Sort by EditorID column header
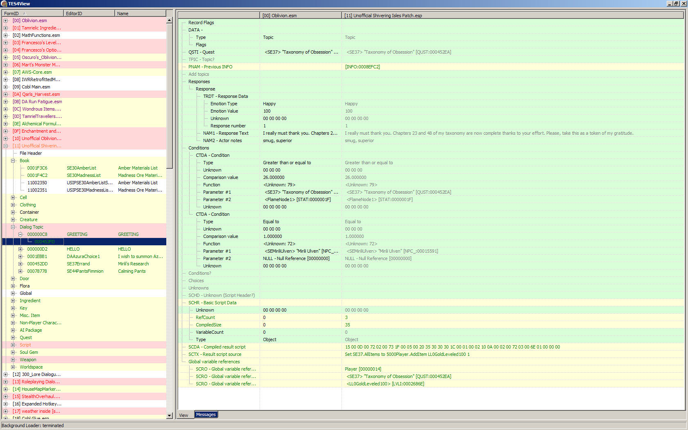 (89, 14)
